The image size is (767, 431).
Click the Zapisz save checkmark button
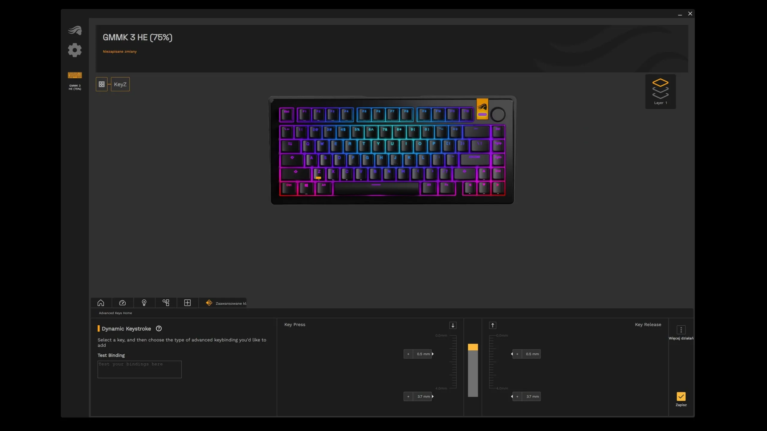coord(681,397)
